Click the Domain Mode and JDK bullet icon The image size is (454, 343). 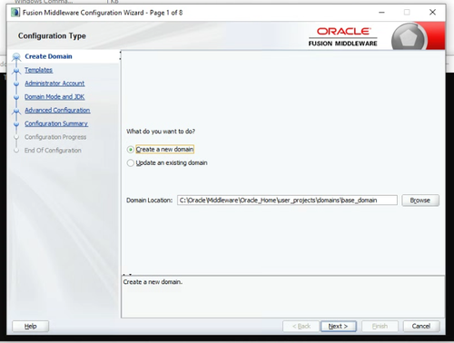(16, 97)
